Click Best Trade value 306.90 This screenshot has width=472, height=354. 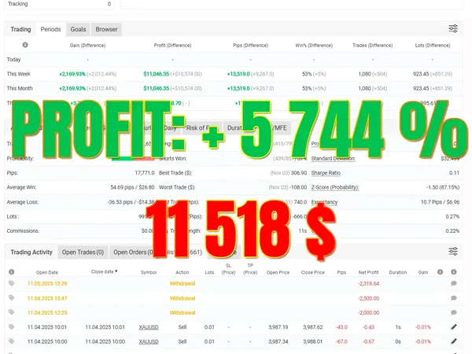[299, 173]
